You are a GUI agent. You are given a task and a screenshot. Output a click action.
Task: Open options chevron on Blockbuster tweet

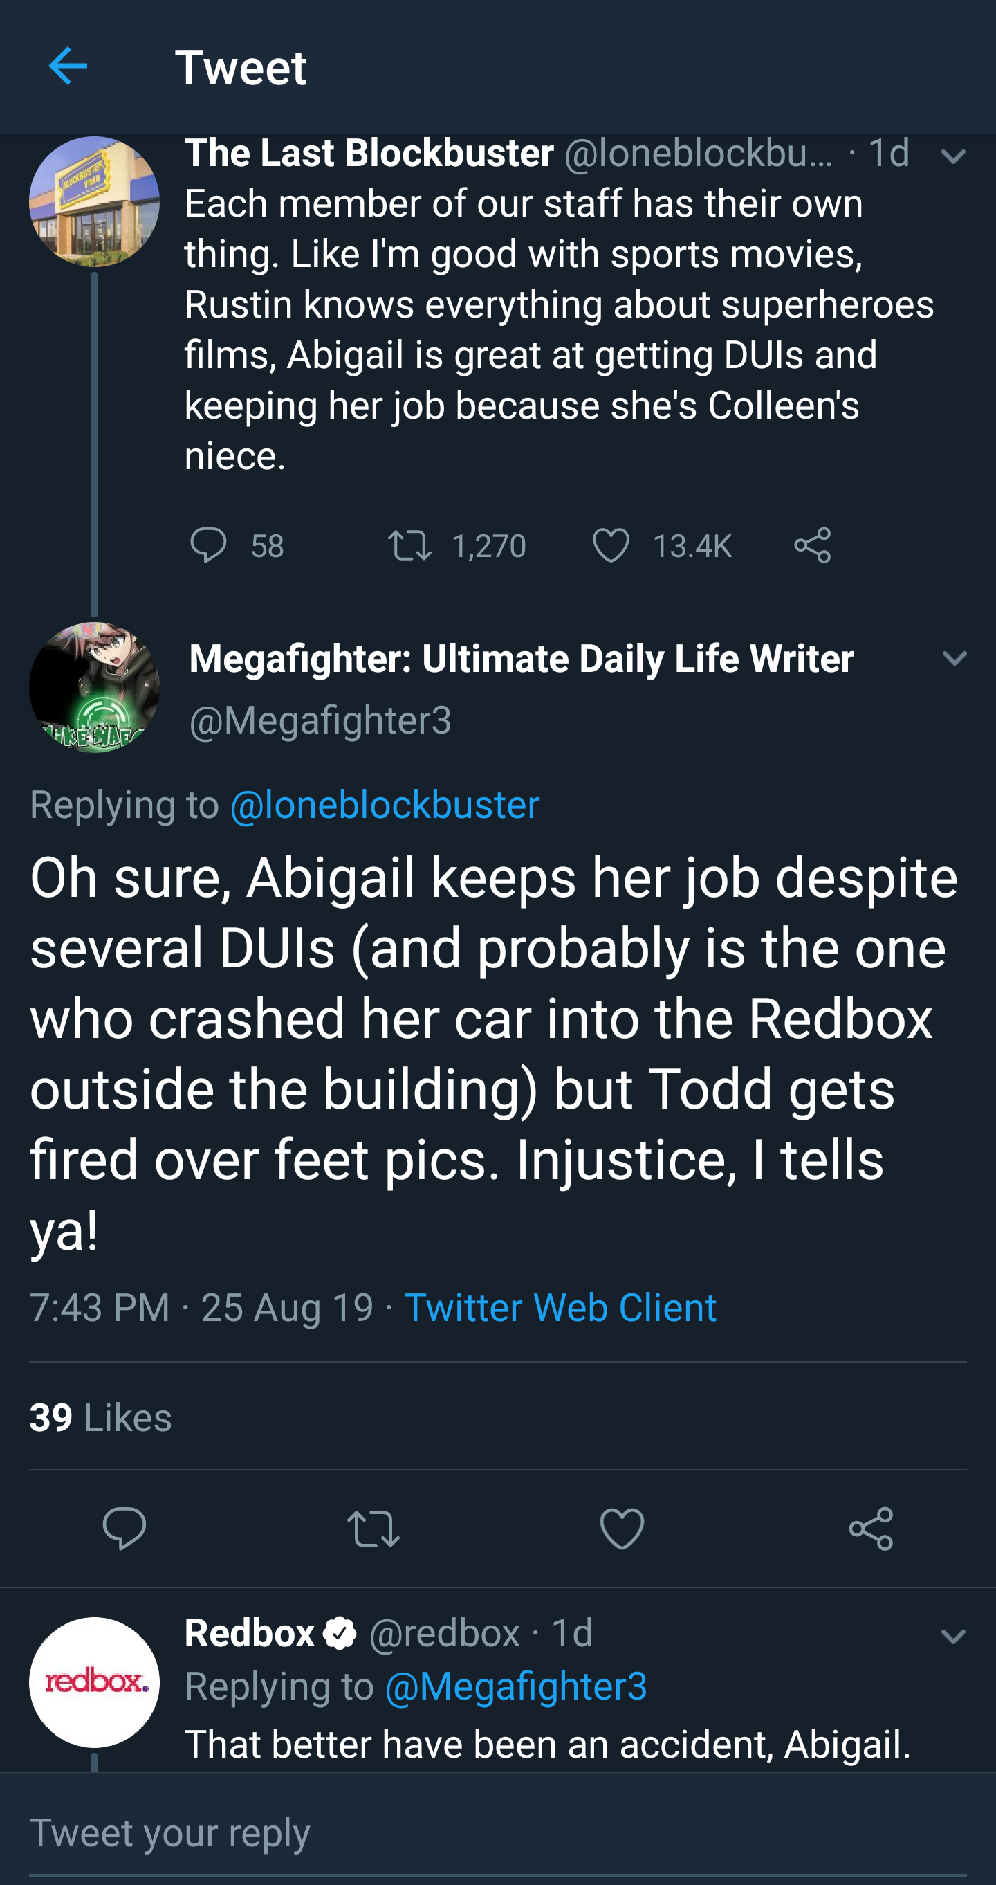tap(954, 156)
